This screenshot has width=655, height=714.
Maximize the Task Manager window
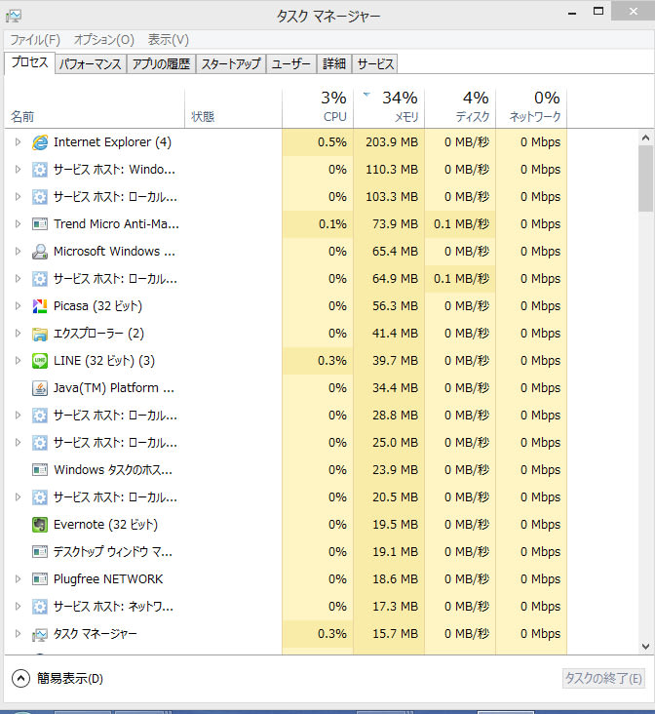click(598, 11)
